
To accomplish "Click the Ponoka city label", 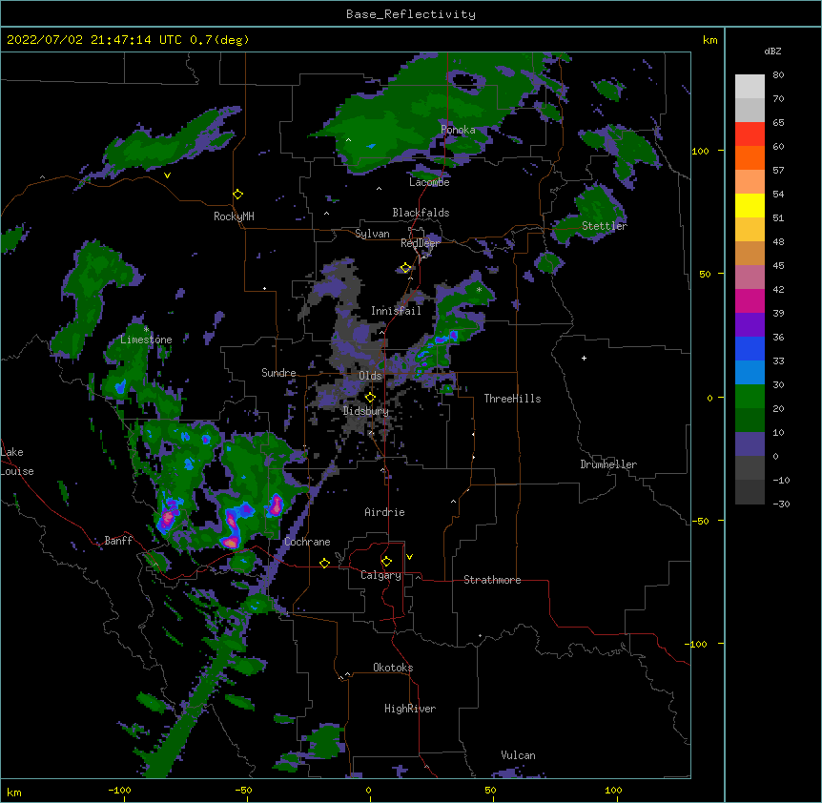I will [x=458, y=130].
